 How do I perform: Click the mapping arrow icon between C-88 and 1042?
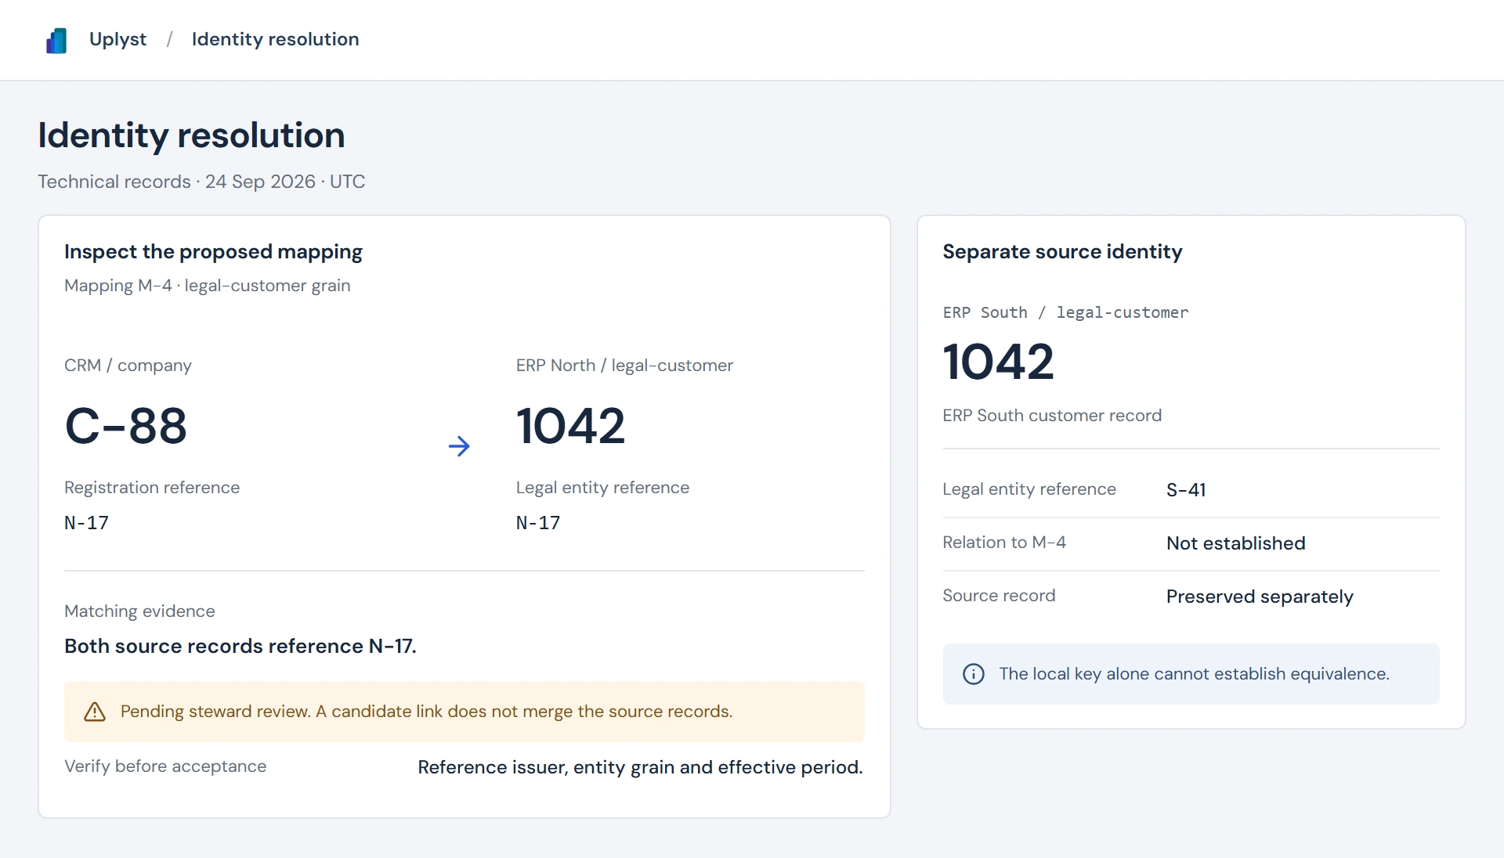tap(459, 446)
